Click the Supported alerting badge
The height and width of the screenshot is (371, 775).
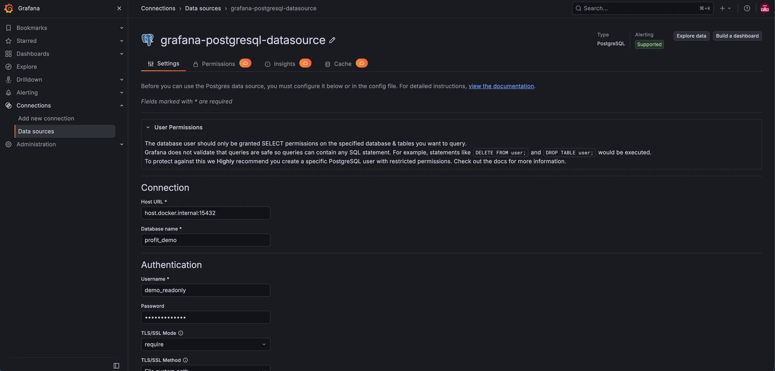point(649,44)
